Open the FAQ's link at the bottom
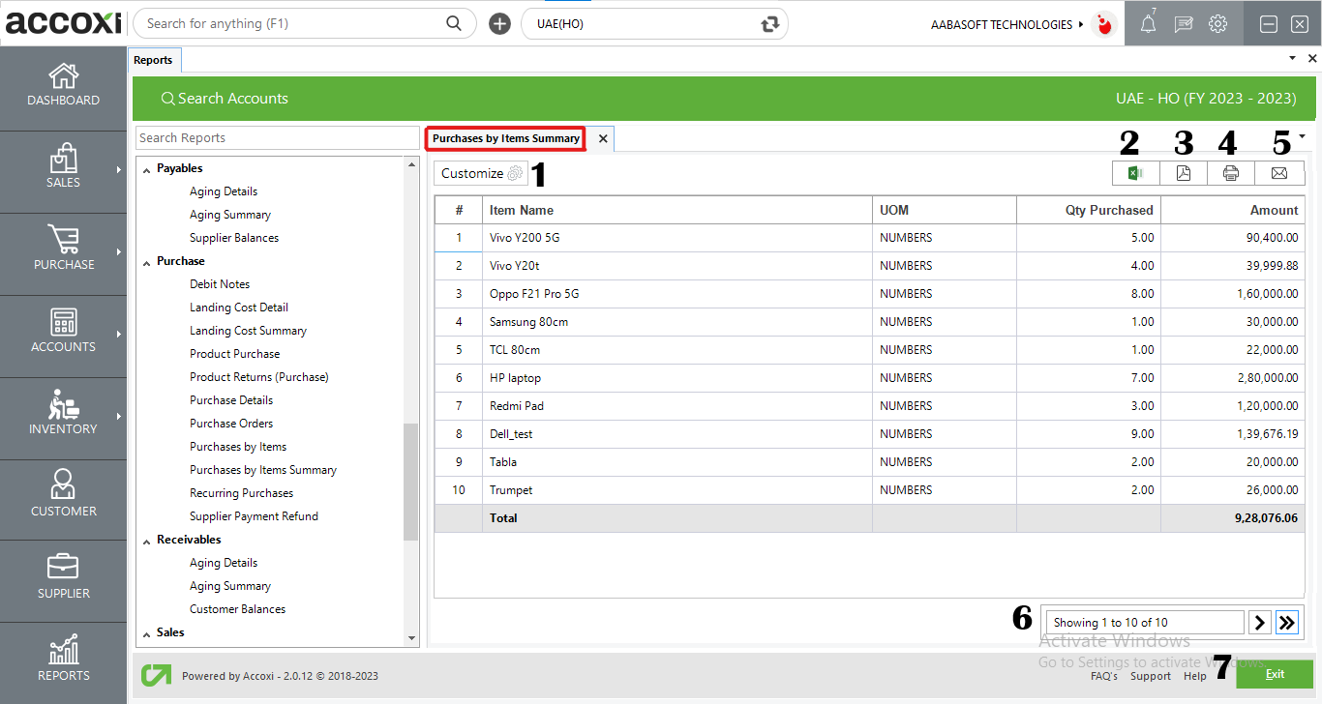The height and width of the screenshot is (704, 1322). point(1104,676)
